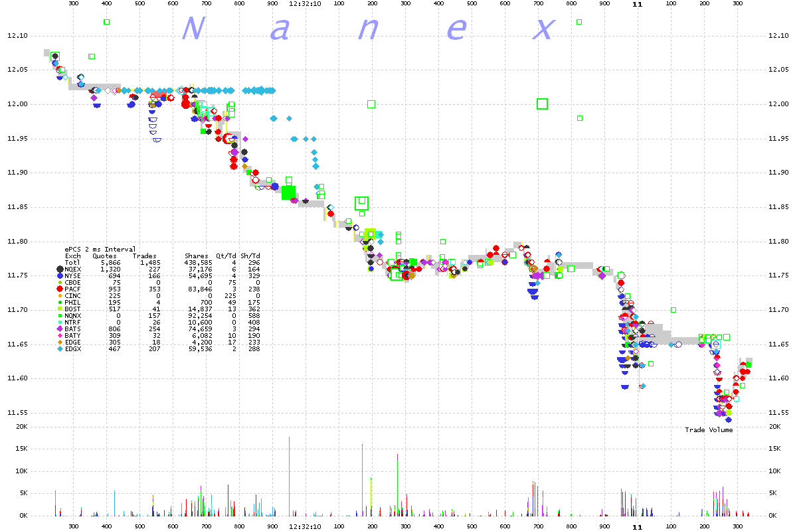The height and width of the screenshot is (531, 797).
Task: Select the brown EDGE legend diamond
Action: [x=60, y=342]
